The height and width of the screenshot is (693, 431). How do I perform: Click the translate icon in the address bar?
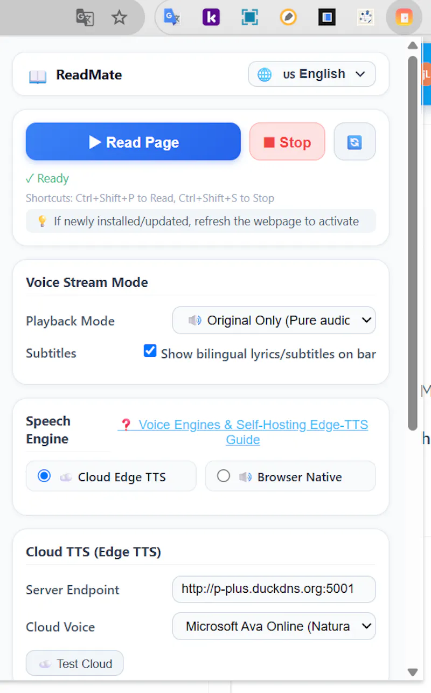tap(85, 17)
